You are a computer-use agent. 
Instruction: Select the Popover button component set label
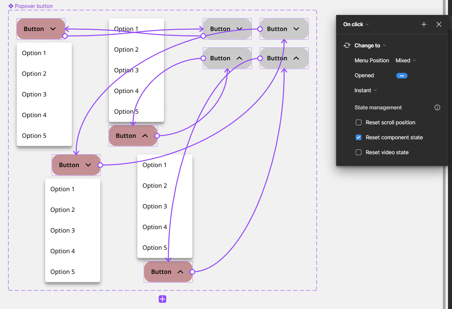[34, 6]
